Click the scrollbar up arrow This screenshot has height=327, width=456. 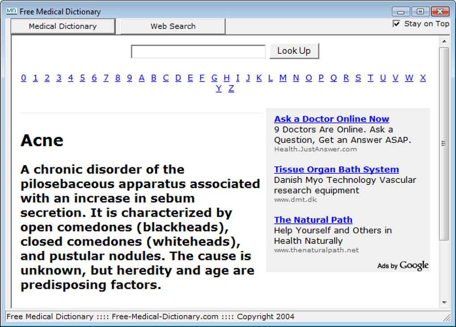click(444, 41)
